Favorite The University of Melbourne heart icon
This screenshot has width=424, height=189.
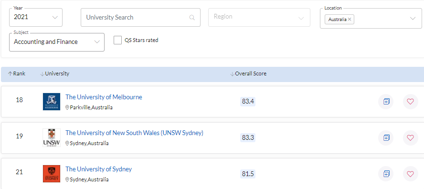pyautogui.click(x=411, y=102)
